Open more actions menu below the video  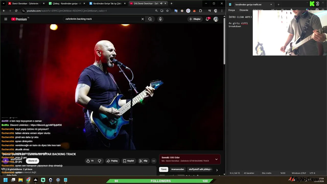coord(154,161)
